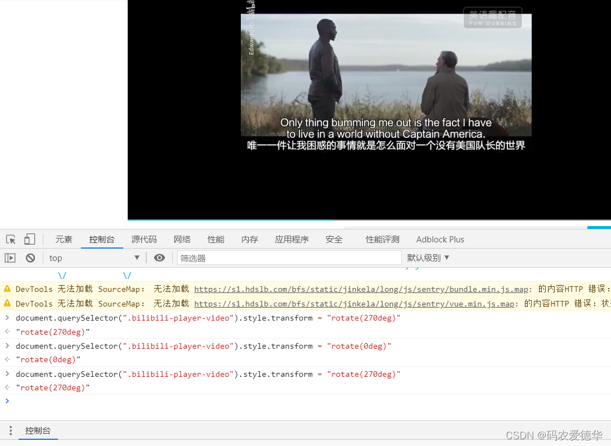Open the 默认级别 log level dropdown

tap(428, 258)
